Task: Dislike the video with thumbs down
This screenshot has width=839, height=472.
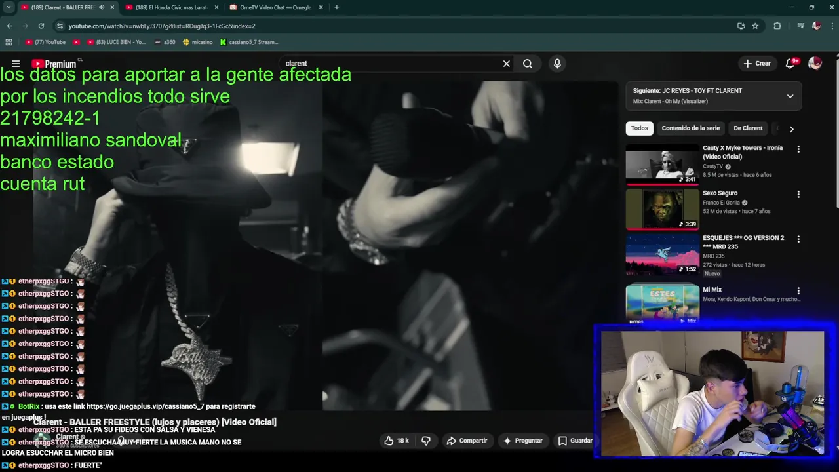Action: click(x=426, y=441)
